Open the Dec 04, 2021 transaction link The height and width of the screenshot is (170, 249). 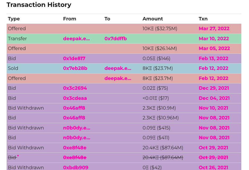click(x=214, y=98)
